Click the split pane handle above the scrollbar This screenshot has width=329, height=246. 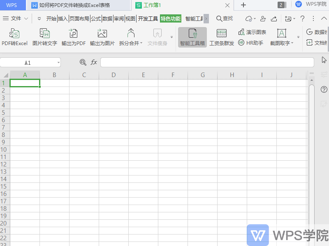pos(312,73)
